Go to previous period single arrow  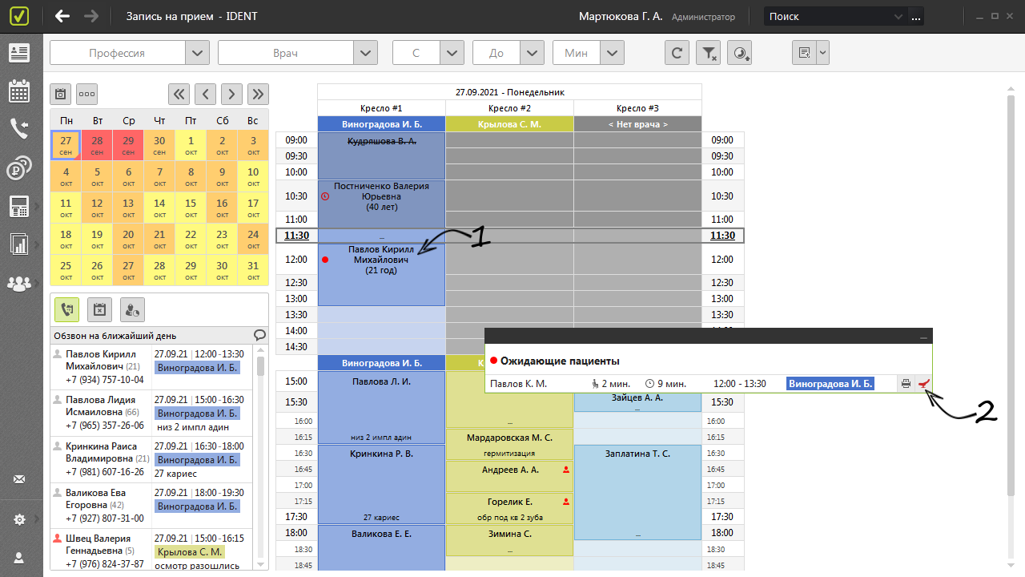(x=205, y=94)
